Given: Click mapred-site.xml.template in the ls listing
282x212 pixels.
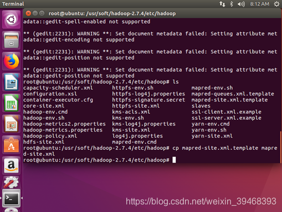Looking at the screenshot, I should 229,100.
